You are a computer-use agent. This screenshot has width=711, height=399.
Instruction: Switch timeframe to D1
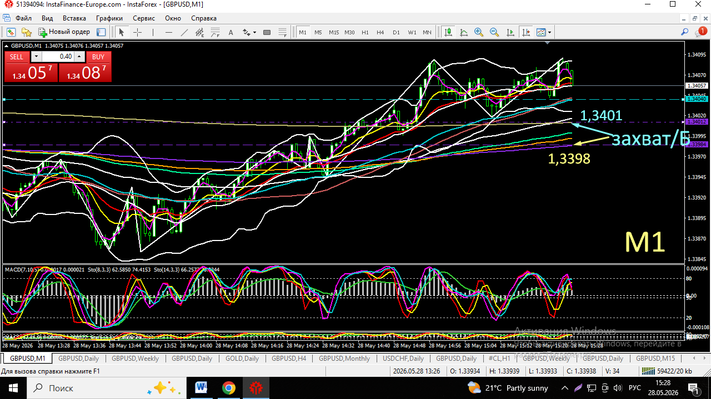point(396,32)
